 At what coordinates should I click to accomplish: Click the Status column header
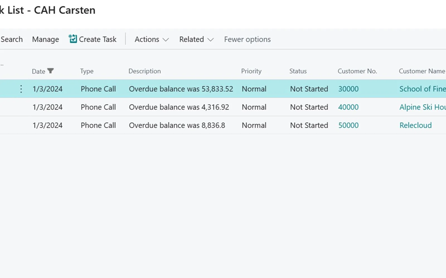pyautogui.click(x=298, y=71)
